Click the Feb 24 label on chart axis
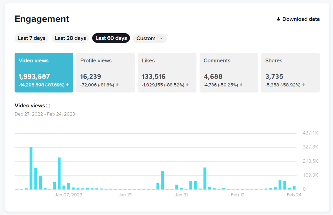This screenshot has height=215, width=333. (x=294, y=195)
